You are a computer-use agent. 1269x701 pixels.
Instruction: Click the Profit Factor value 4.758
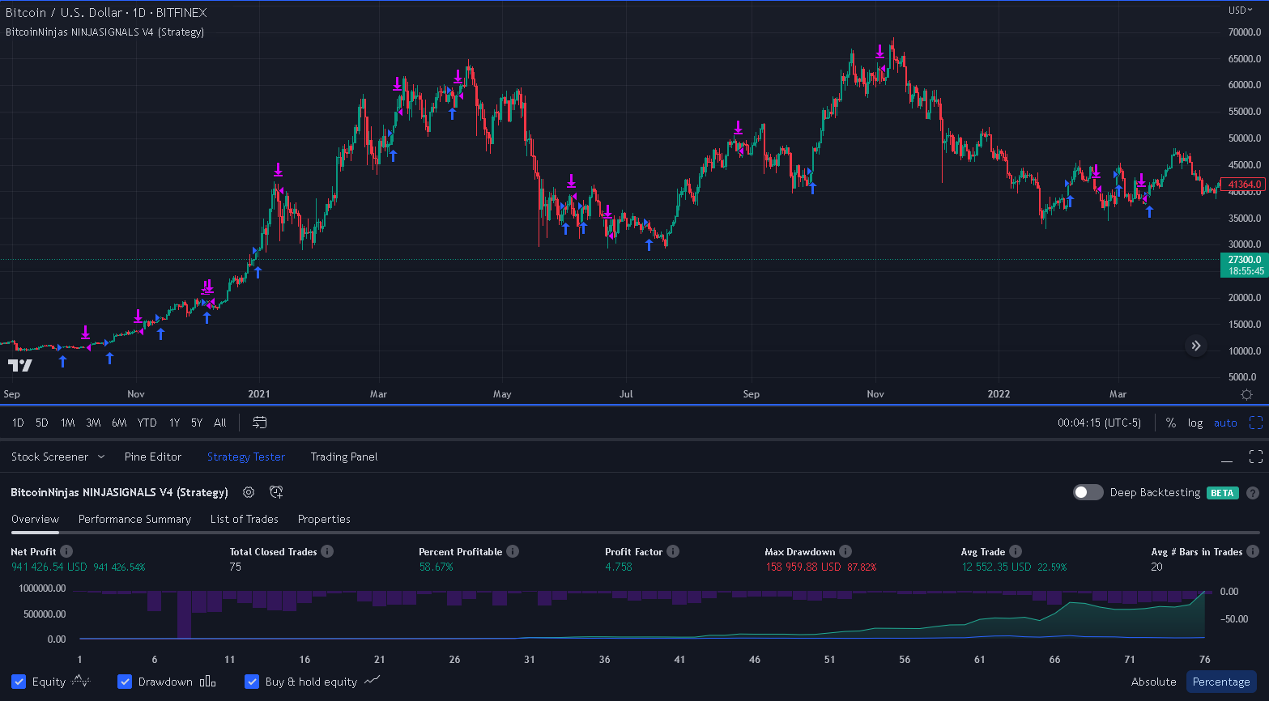[619, 567]
